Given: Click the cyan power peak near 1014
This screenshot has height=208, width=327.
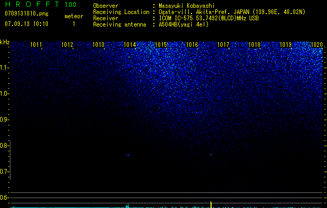Looking at the screenshot, I should [x=128, y=206].
